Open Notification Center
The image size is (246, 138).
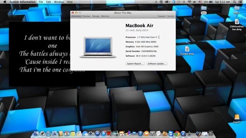[x=240, y=2]
